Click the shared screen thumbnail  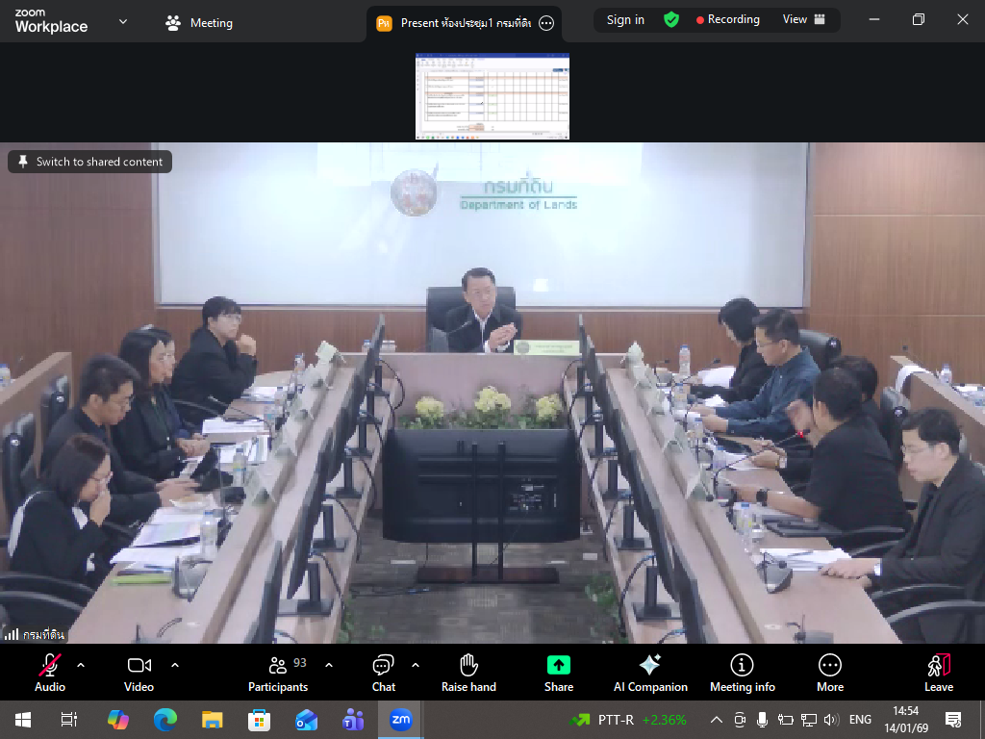[x=492, y=96]
